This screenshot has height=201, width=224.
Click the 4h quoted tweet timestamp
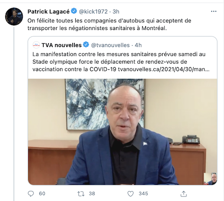point(138,45)
